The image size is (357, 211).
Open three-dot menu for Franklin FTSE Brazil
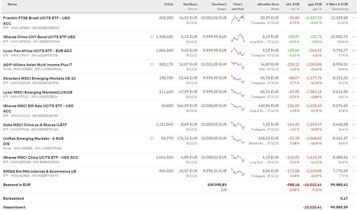(x=354, y=18)
